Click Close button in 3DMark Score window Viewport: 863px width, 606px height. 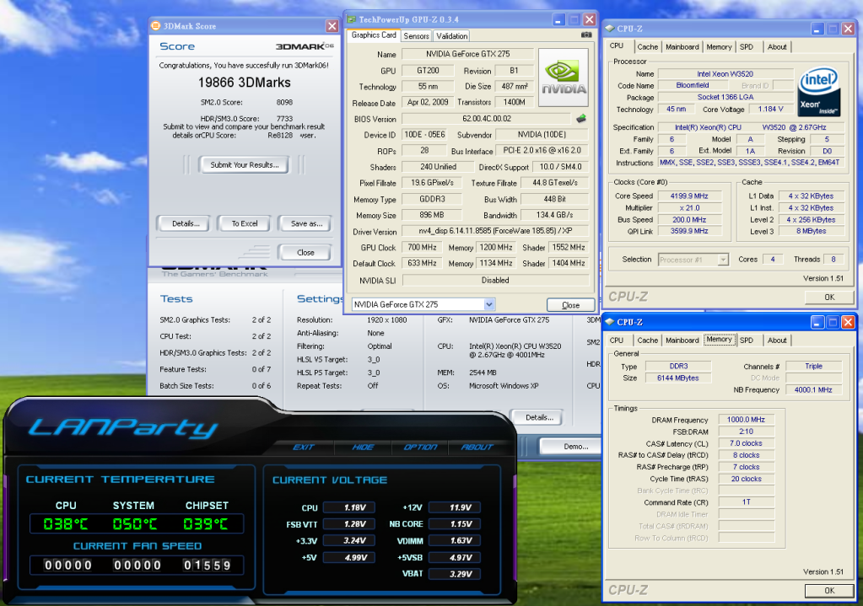[x=305, y=252]
